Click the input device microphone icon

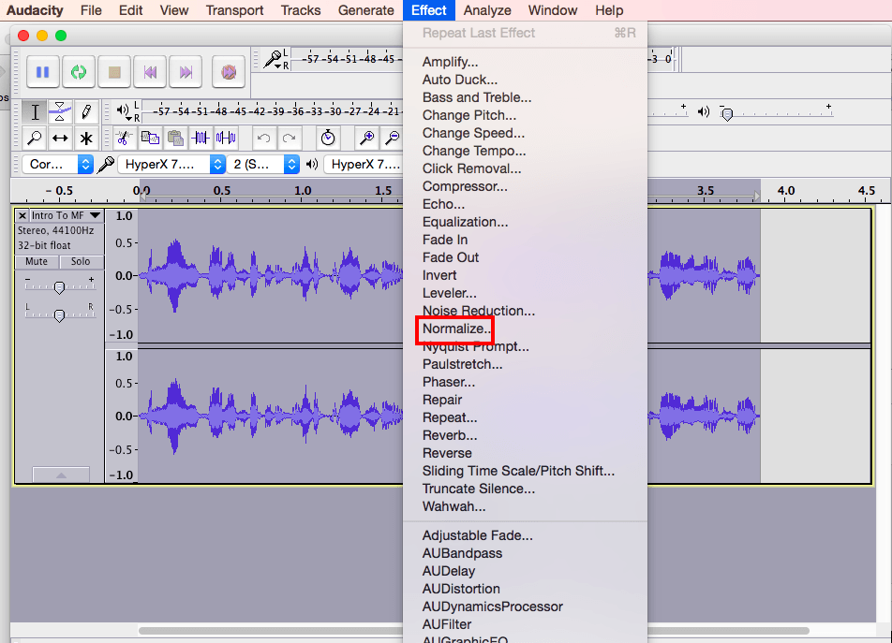(106, 165)
